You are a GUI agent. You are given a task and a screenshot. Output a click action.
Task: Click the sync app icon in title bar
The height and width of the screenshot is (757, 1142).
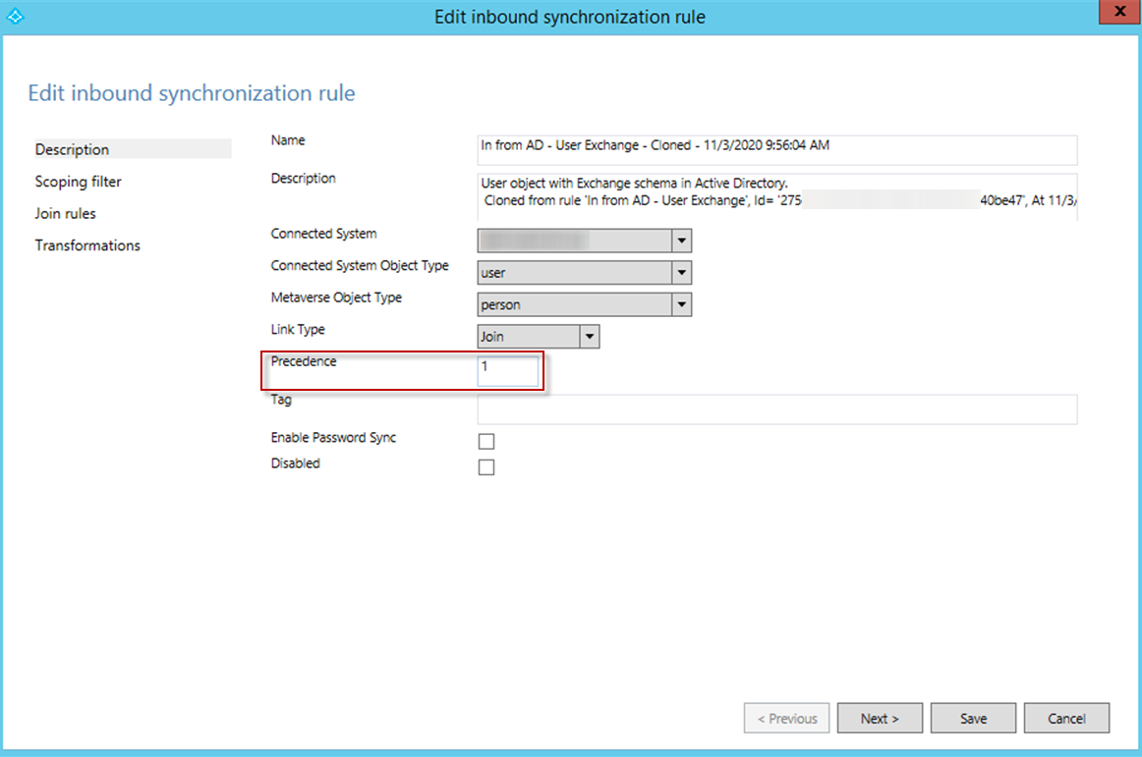point(17,16)
